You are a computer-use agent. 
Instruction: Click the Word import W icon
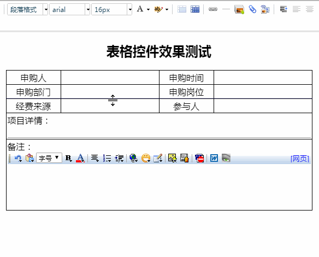pyautogui.click(x=214, y=158)
